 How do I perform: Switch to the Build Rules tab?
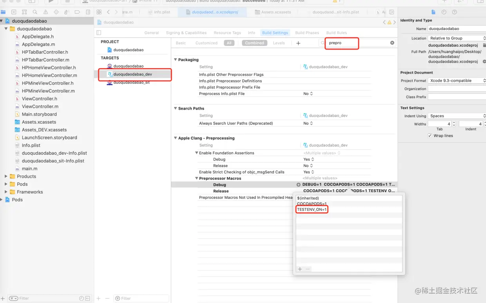click(336, 33)
